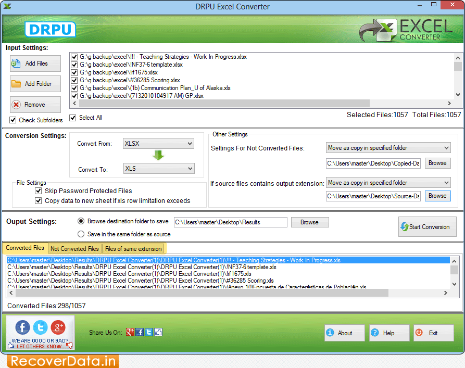This screenshot has width=465, height=368.
Task: Uncheck #36285 Scoring.xlsx checkbox
Action: click(x=74, y=80)
